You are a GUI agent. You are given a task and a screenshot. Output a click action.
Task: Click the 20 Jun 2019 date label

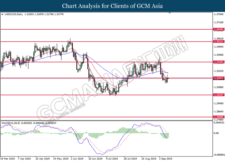pyautogui.click(x=95, y=159)
